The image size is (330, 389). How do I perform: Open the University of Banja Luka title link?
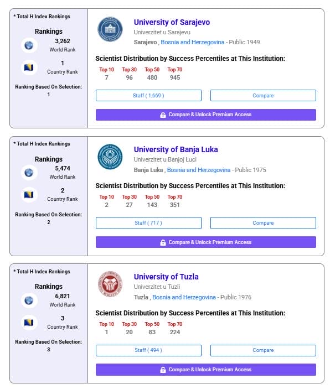pyautogui.click(x=176, y=149)
